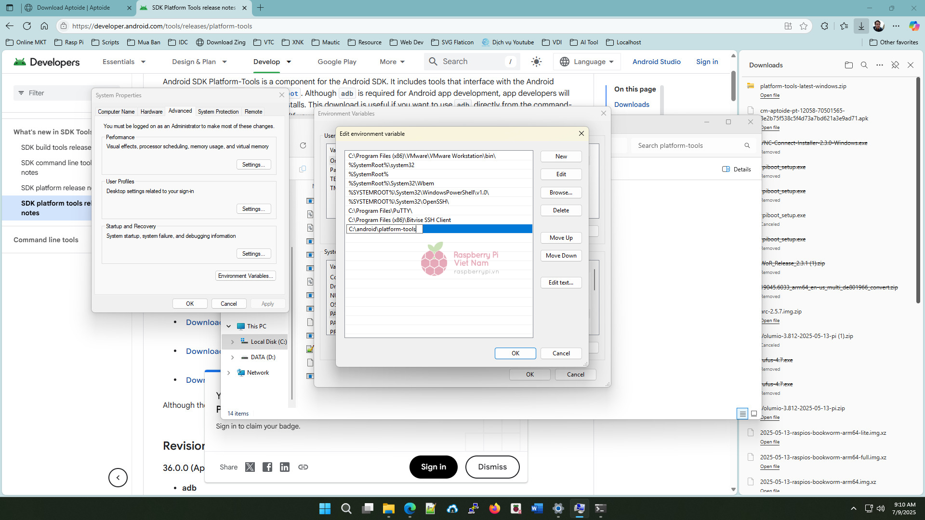Open browser extensions puzzle icon
The width and height of the screenshot is (925, 520).
point(825,26)
